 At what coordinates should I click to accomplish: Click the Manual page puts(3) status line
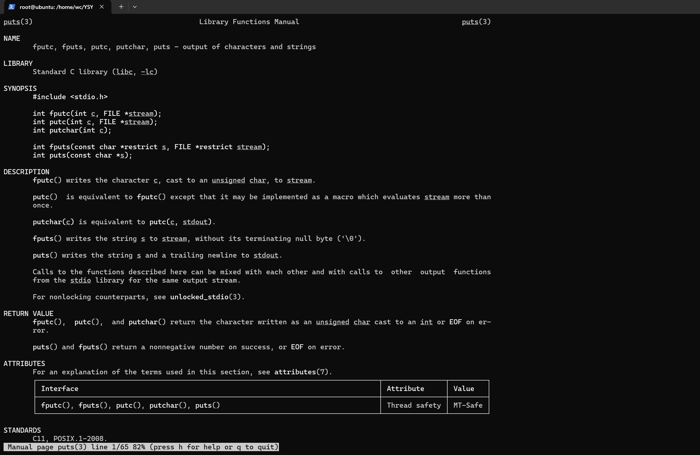(141, 447)
